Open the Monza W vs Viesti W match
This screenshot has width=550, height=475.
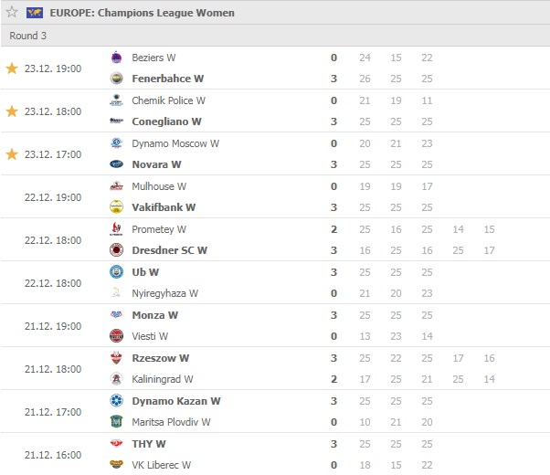pos(275,325)
